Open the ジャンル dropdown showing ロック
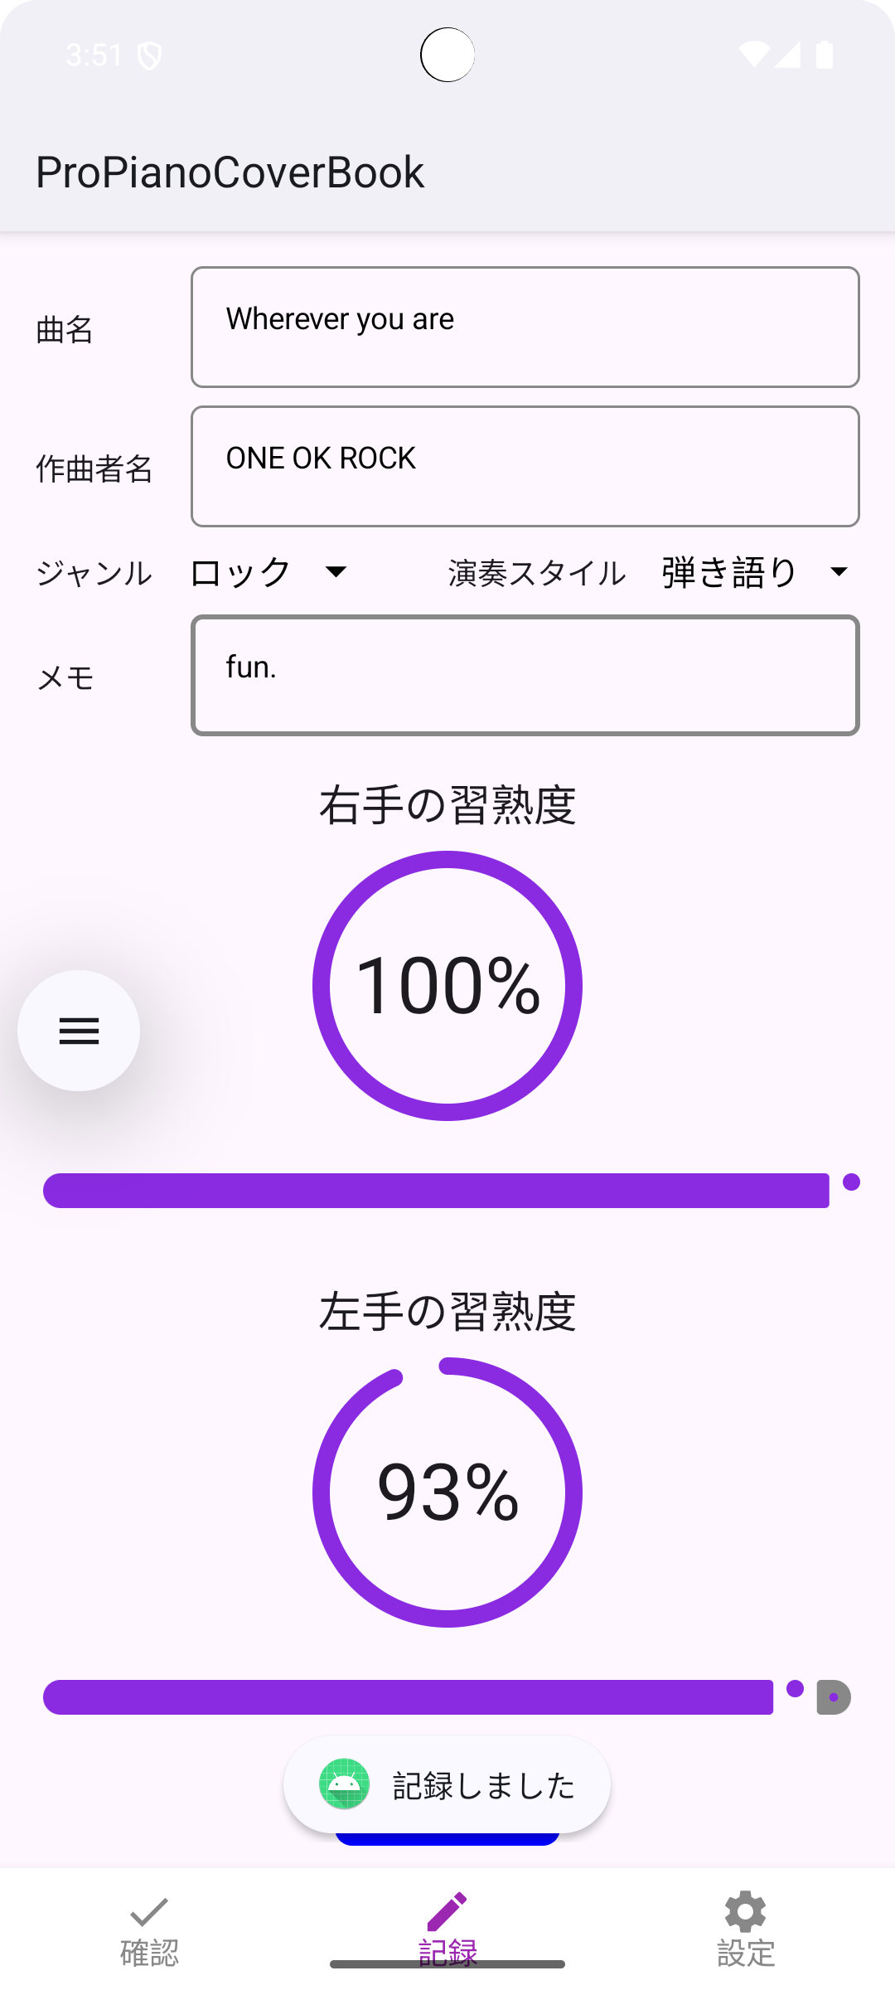The height and width of the screenshot is (1990, 895). point(269,572)
